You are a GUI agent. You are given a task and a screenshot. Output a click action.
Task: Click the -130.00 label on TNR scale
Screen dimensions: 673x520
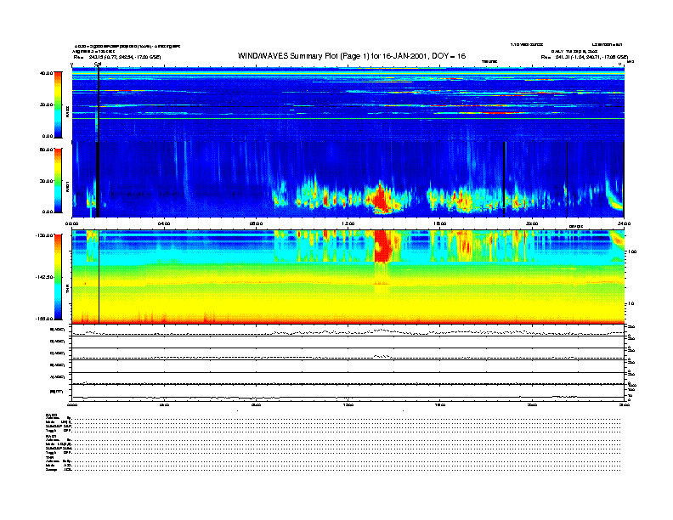(x=44, y=235)
